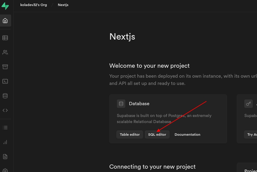Image resolution: width=257 pixels, height=172 pixels.
Task: Click the Database card cylinder icon
Action: pos(121,104)
